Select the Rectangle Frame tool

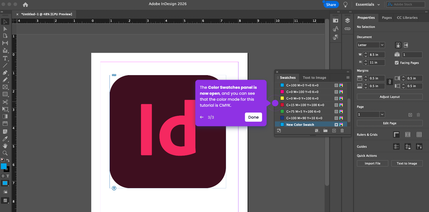5,87
